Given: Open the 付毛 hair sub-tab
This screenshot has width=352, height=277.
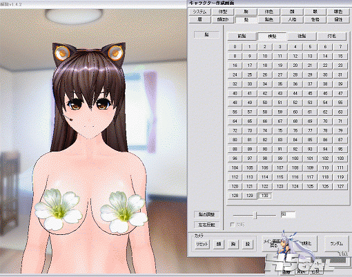Looking at the screenshot, I should (x=332, y=36).
